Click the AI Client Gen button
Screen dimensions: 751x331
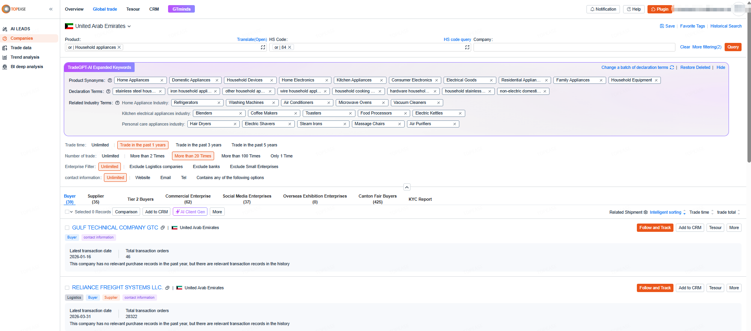190,212
